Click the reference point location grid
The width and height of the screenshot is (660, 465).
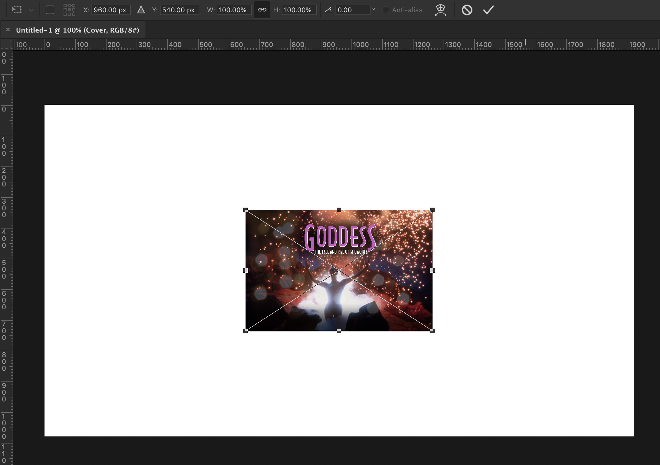pyautogui.click(x=69, y=10)
